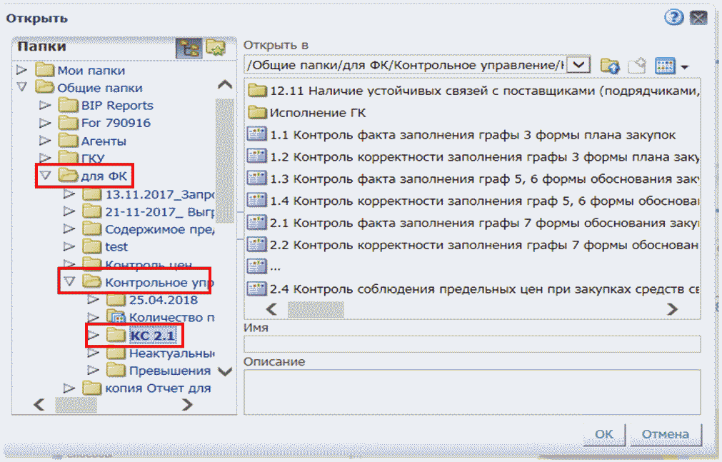Select the BIP Reports folder
This screenshot has height=462, width=722.
pos(117,105)
